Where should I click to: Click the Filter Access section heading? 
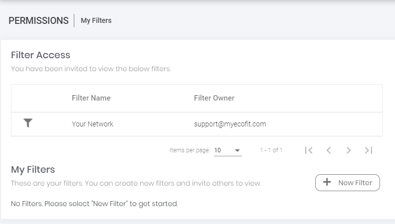[40, 55]
